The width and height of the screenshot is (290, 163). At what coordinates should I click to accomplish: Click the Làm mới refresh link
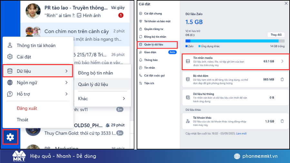pyautogui.click(x=241, y=133)
